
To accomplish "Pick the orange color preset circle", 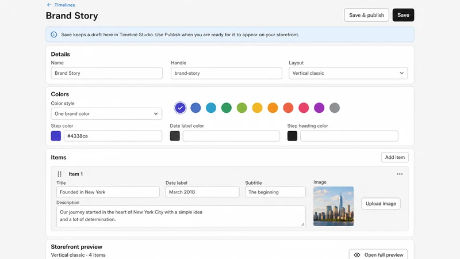I will point(273,108).
